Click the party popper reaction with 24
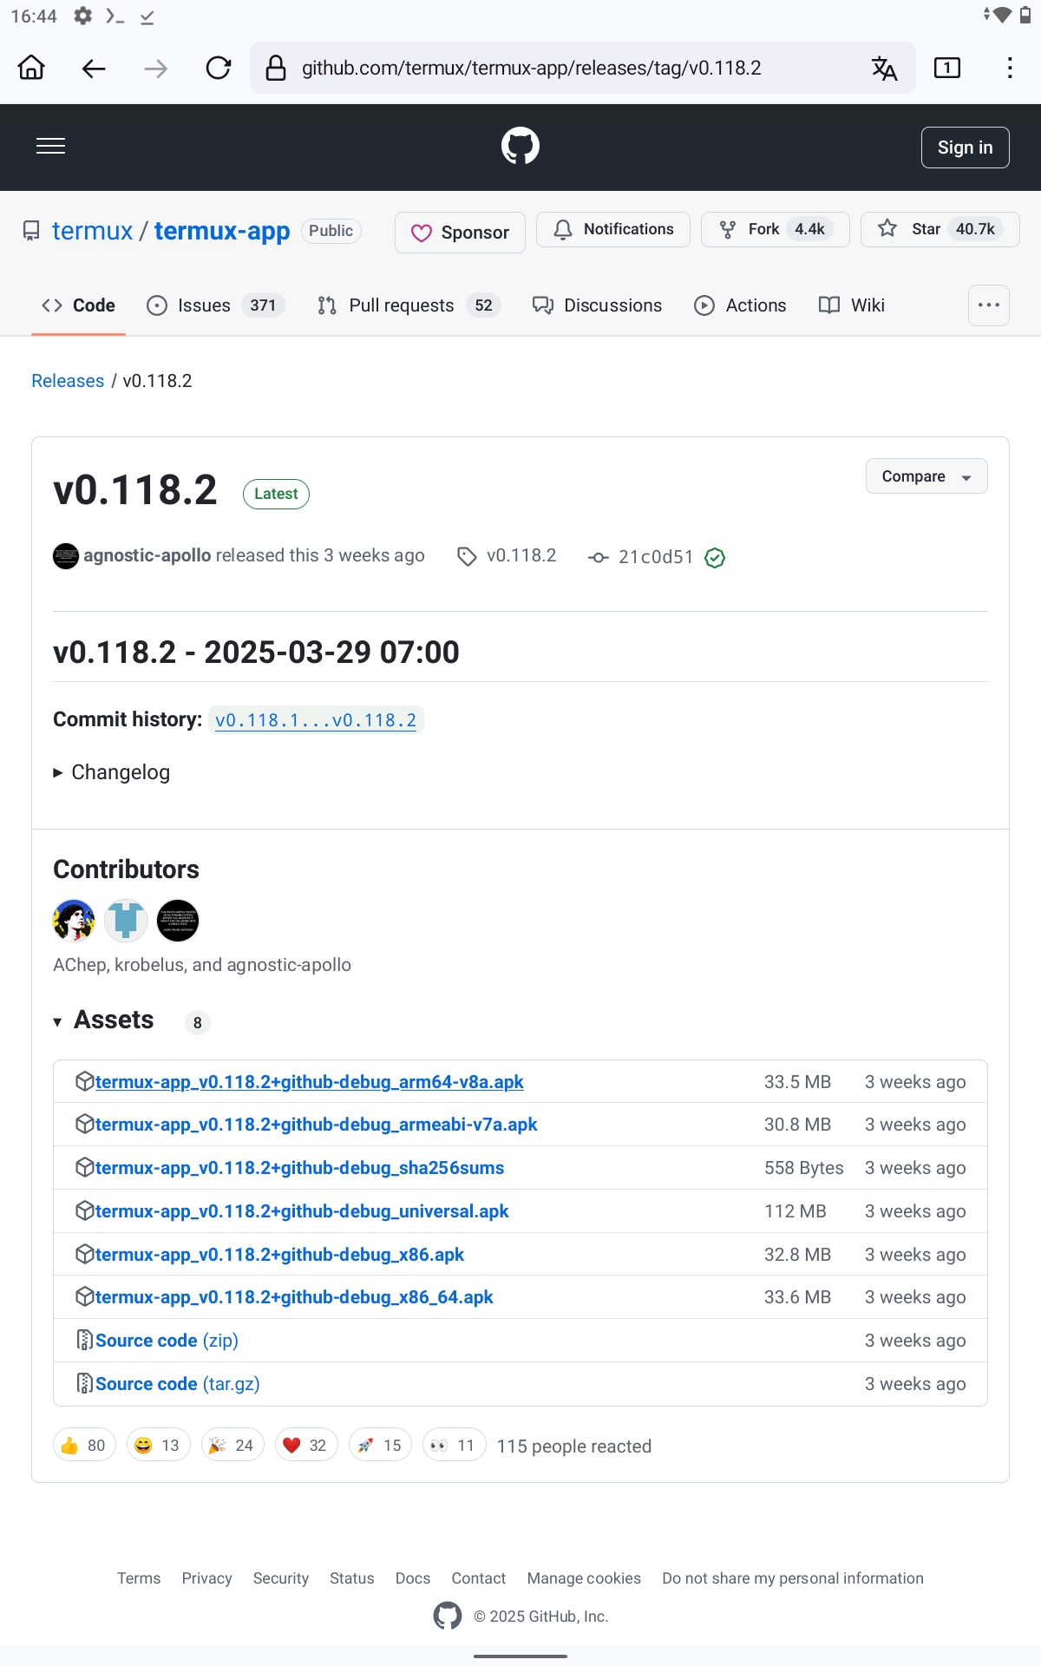This screenshot has height=1666, width=1041. pos(232,1446)
